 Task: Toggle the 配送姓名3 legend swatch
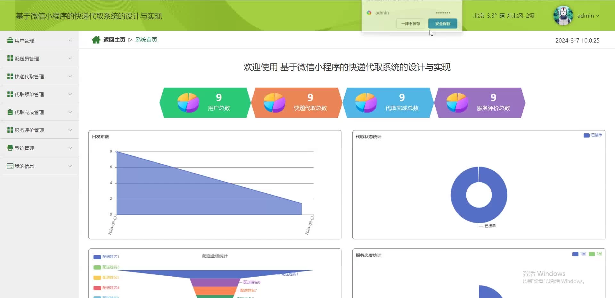coord(97,278)
